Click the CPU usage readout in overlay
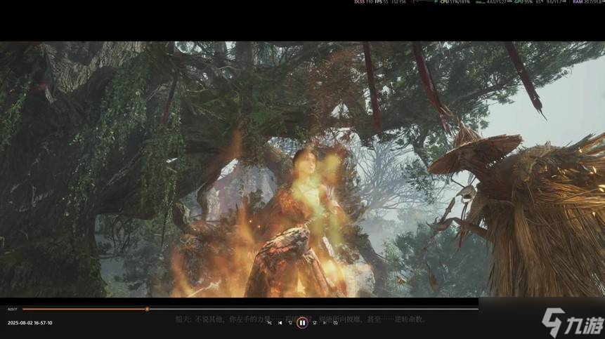Screen dimensions: 605x339 point(455,2)
